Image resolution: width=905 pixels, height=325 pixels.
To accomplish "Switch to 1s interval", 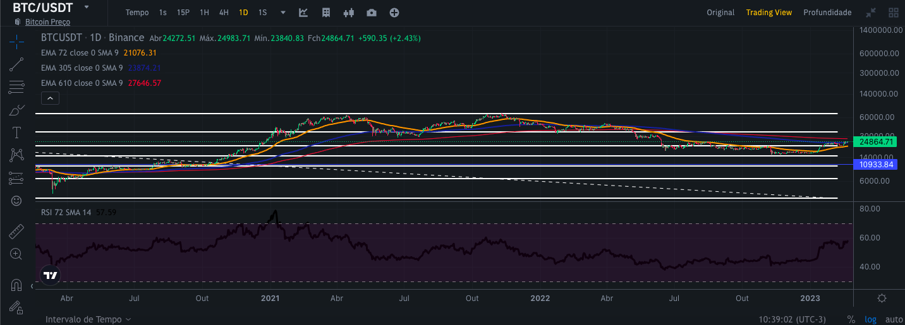I will point(163,13).
